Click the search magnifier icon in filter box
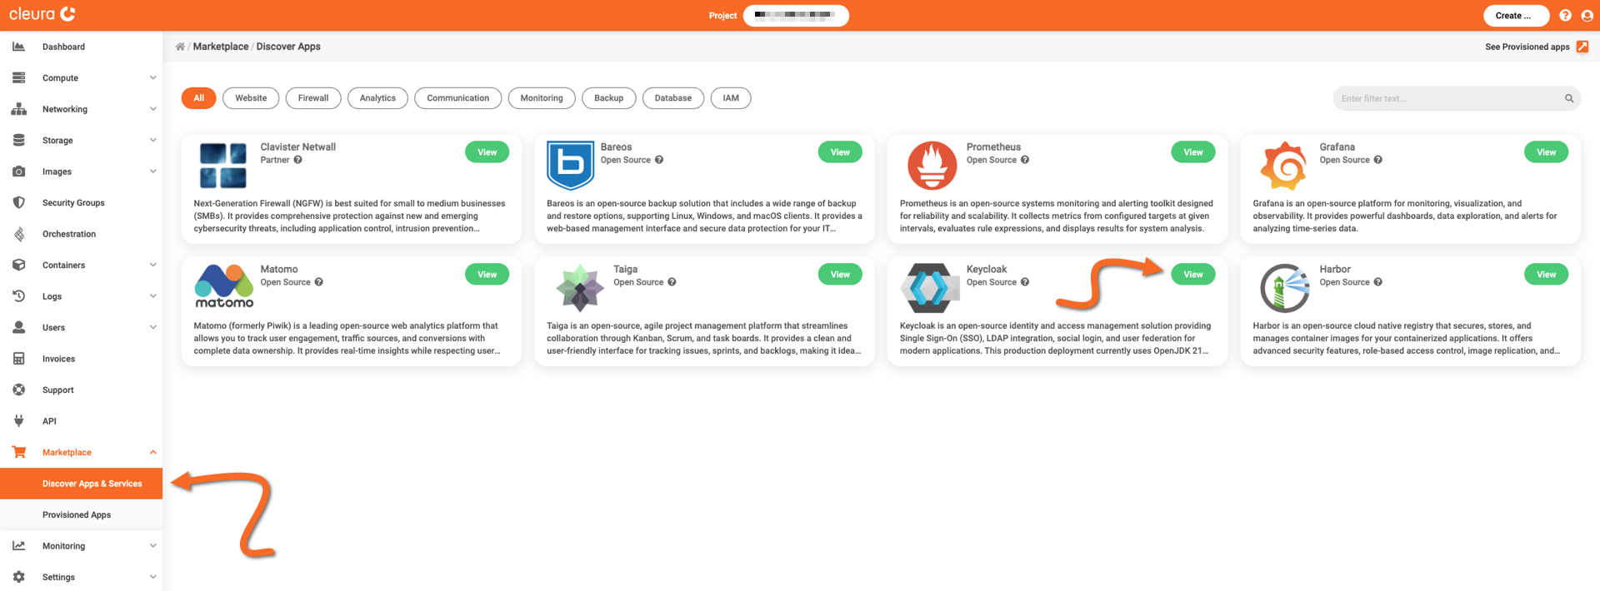 coord(1568,98)
